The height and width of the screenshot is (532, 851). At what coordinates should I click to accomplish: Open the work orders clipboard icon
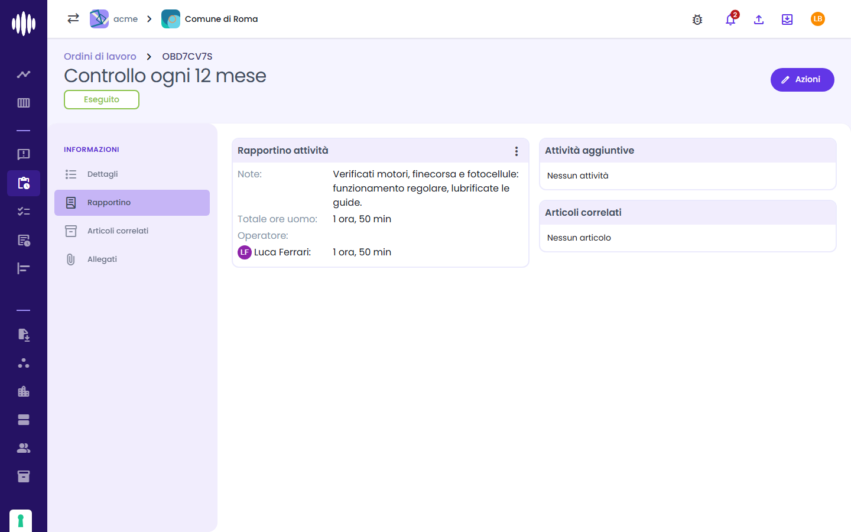(24, 183)
